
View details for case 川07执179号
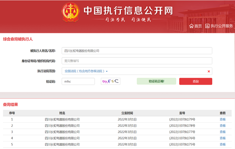pos(222,120)
